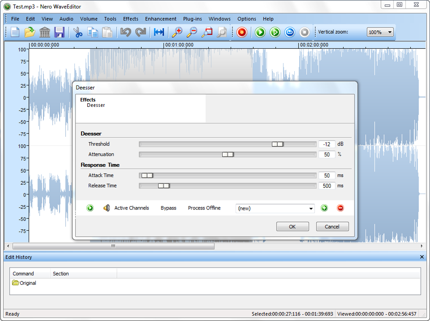Image resolution: width=430 pixels, height=321 pixels.
Task: Click the Attack Time slider handle
Action: 147,175
